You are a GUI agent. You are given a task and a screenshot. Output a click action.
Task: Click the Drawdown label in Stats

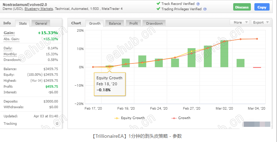tap(12, 60)
